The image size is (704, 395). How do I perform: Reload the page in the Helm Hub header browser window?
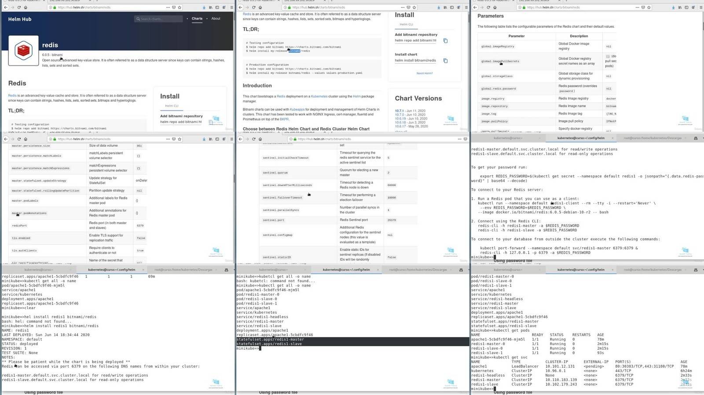19,7
